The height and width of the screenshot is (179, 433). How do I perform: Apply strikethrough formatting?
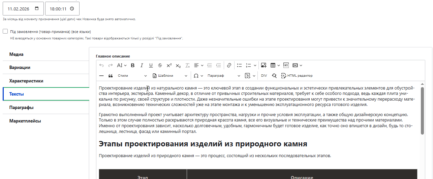[x=160, y=65]
